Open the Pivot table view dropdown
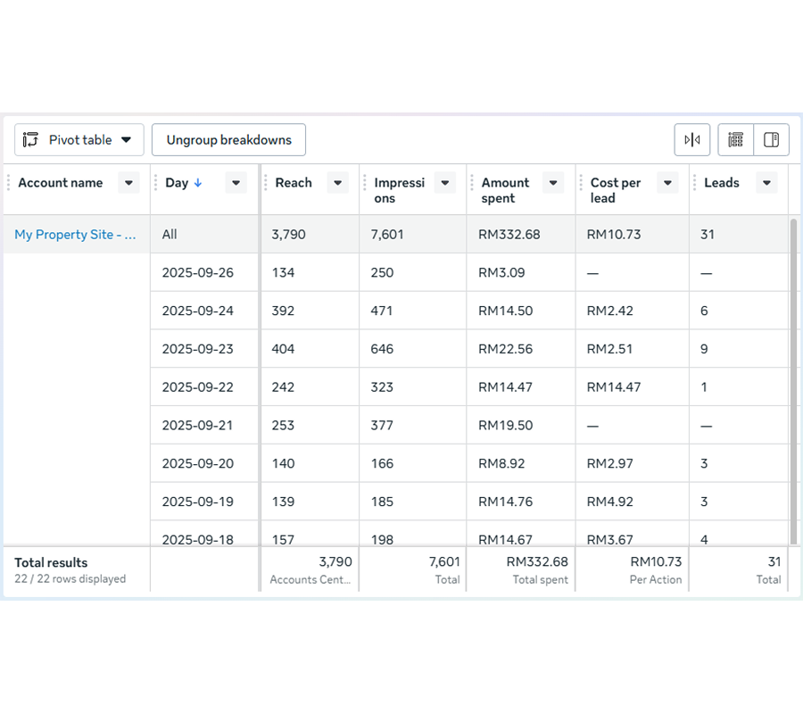Viewport: 803px width, 714px height. click(x=125, y=139)
